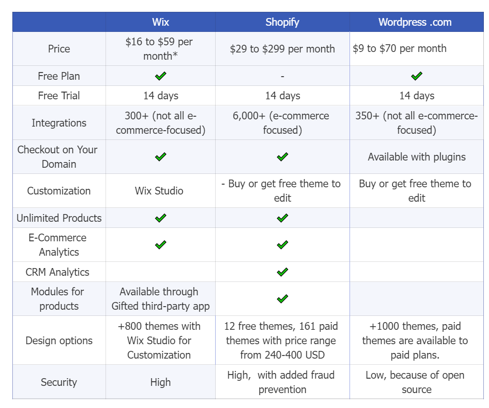The height and width of the screenshot is (408, 489).
Task: Click Wix Unlimited Products checkmark
Action: 161,218
